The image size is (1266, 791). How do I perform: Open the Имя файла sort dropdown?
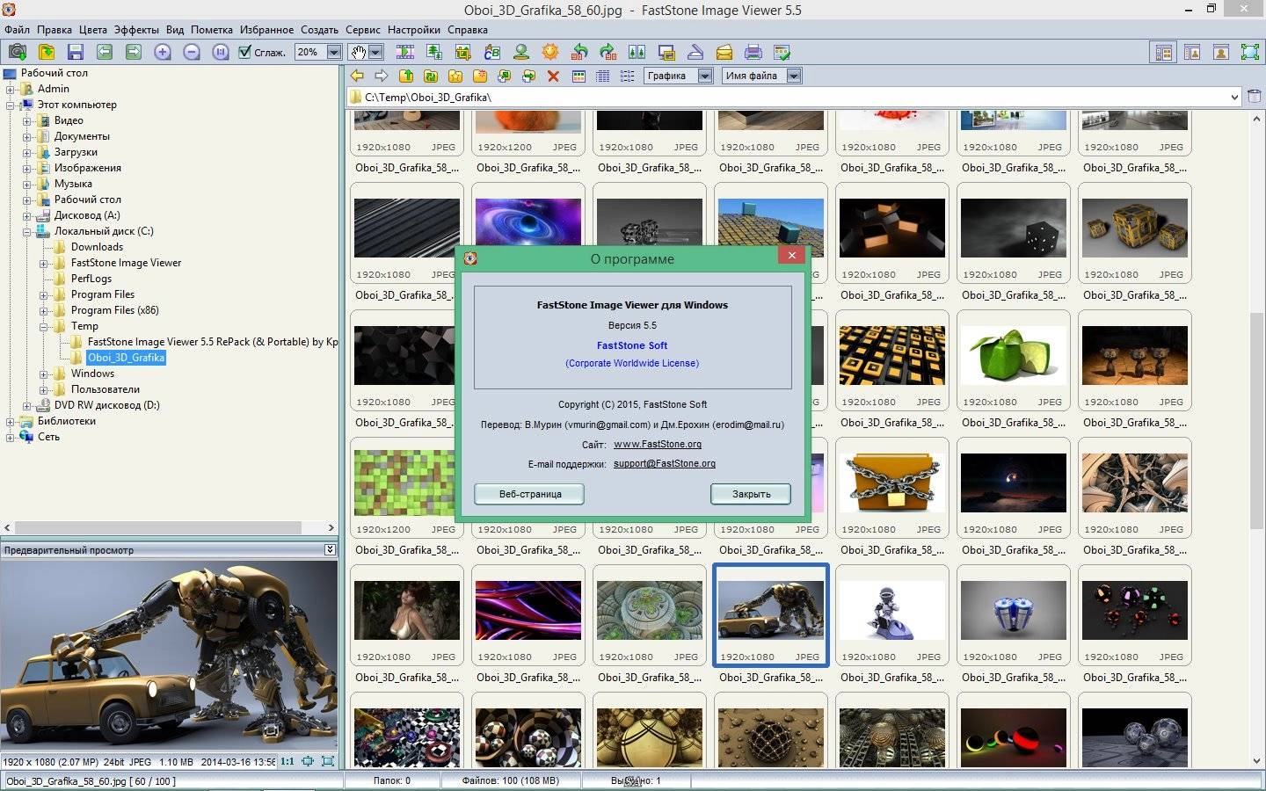coord(794,76)
